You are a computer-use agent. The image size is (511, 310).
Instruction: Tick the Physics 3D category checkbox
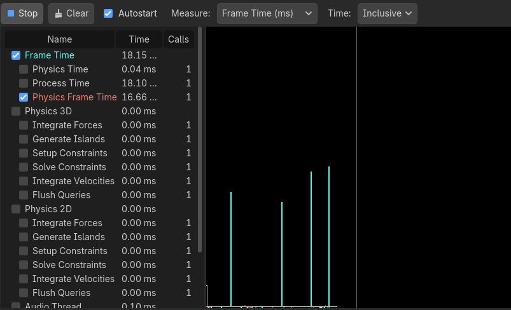click(16, 111)
